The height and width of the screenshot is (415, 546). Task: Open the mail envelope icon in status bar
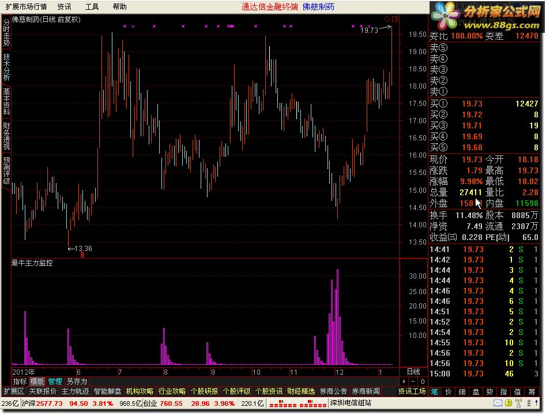tap(498, 403)
